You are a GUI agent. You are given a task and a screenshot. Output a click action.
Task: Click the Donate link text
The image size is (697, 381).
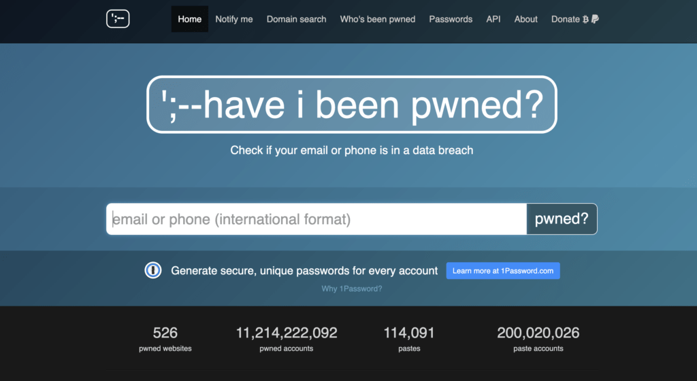click(x=566, y=19)
